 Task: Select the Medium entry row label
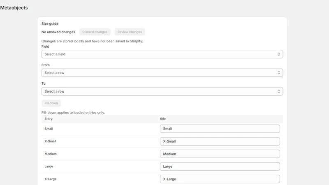tap(51, 154)
